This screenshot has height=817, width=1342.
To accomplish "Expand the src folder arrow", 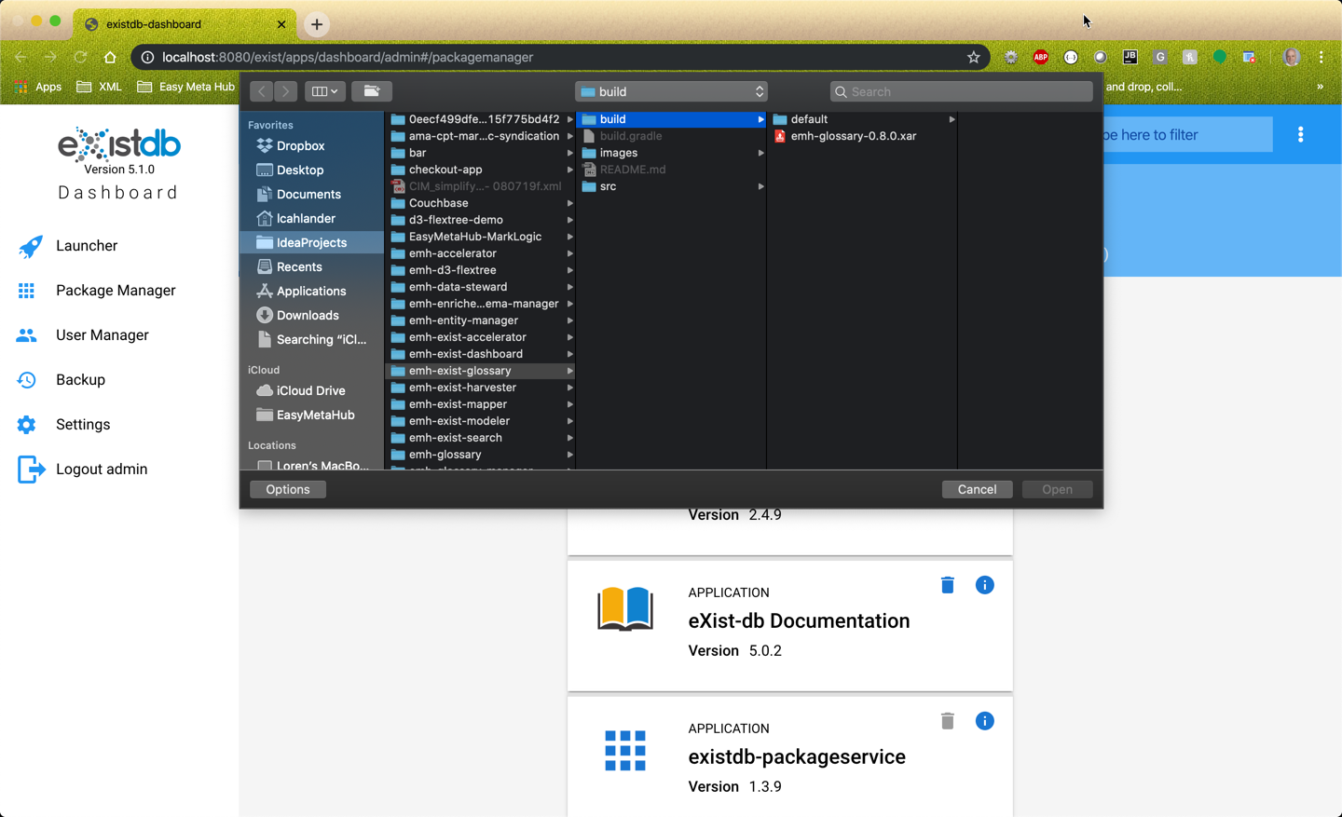I will click(x=760, y=186).
